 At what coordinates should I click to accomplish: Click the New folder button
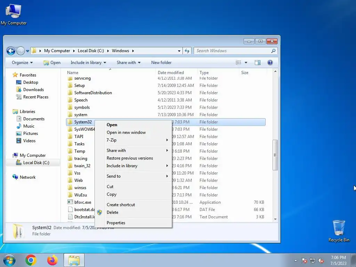click(161, 63)
